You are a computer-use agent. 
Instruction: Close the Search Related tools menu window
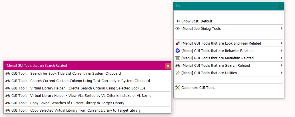[x=168, y=66]
